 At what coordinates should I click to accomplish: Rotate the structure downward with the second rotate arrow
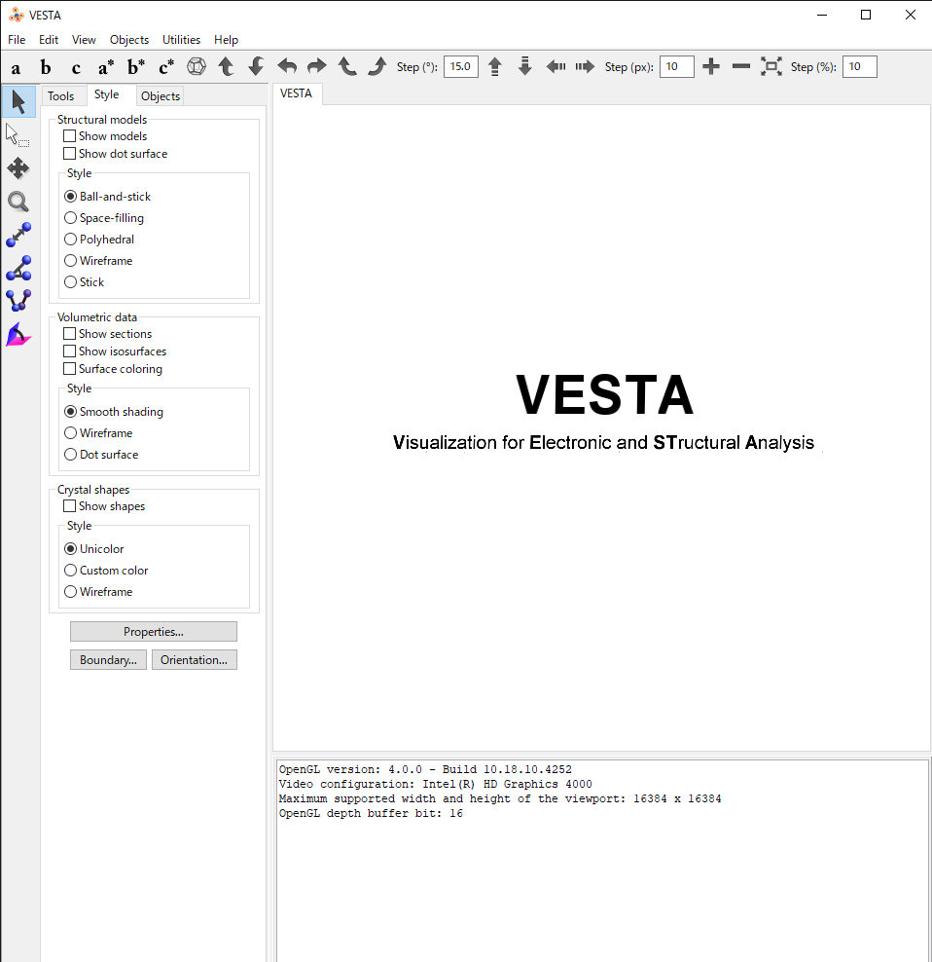256,66
